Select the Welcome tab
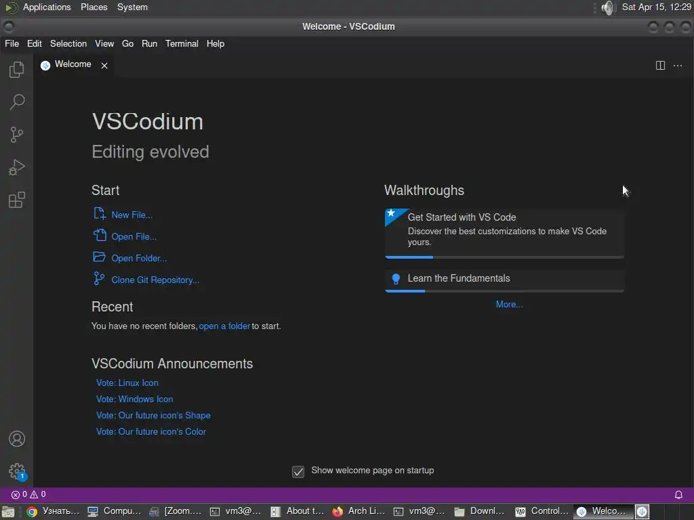The height and width of the screenshot is (520, 694). pos(73,64)
